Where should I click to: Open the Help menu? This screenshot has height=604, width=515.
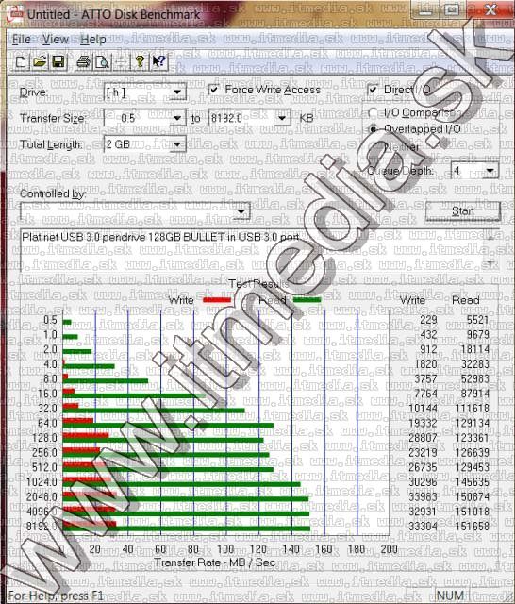(93, 40)
